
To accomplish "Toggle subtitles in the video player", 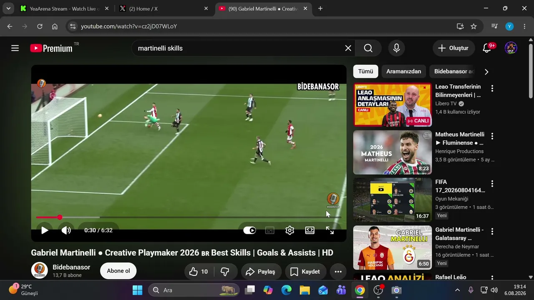I will [x=270, y=230].
